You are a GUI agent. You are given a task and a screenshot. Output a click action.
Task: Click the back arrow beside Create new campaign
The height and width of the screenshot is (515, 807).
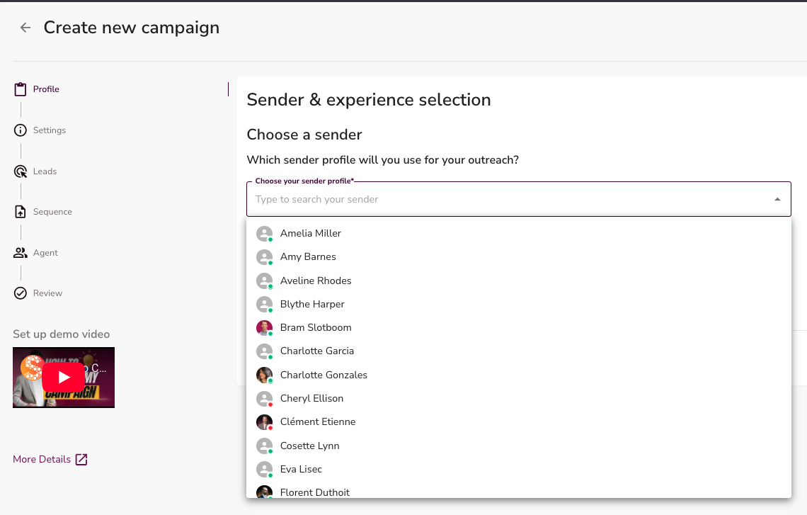pos(25,28)
